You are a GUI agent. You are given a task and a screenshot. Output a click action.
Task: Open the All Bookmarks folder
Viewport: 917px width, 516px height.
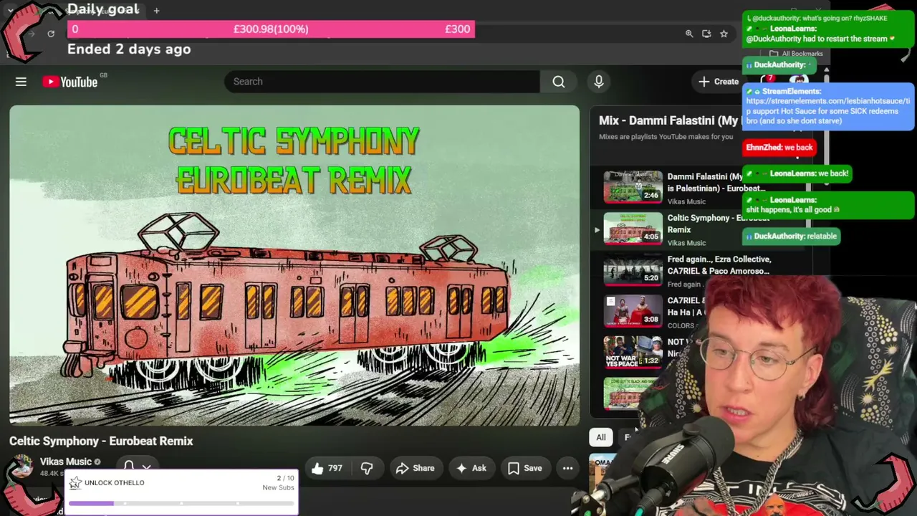tap(796, 54)
